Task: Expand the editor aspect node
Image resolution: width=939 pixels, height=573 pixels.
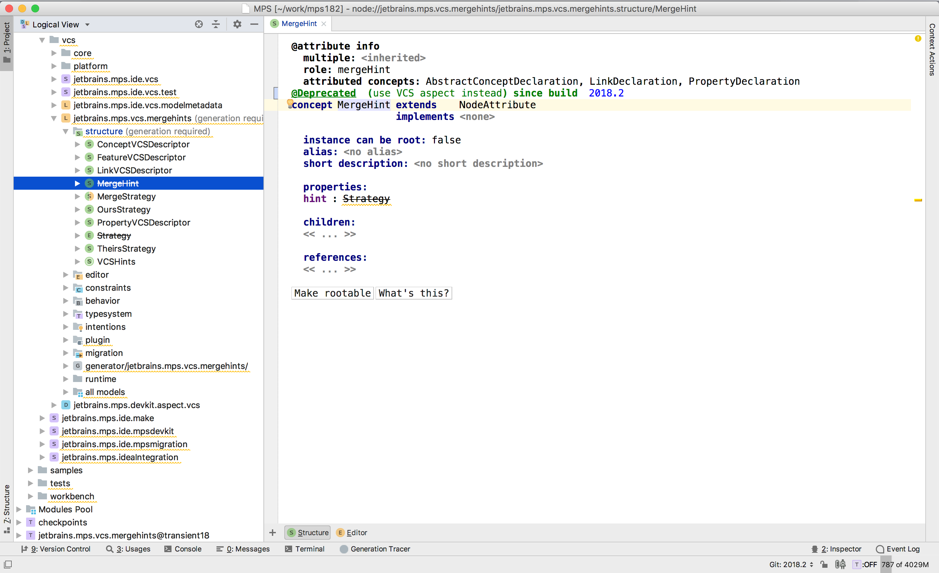Action: click(66, 275)
